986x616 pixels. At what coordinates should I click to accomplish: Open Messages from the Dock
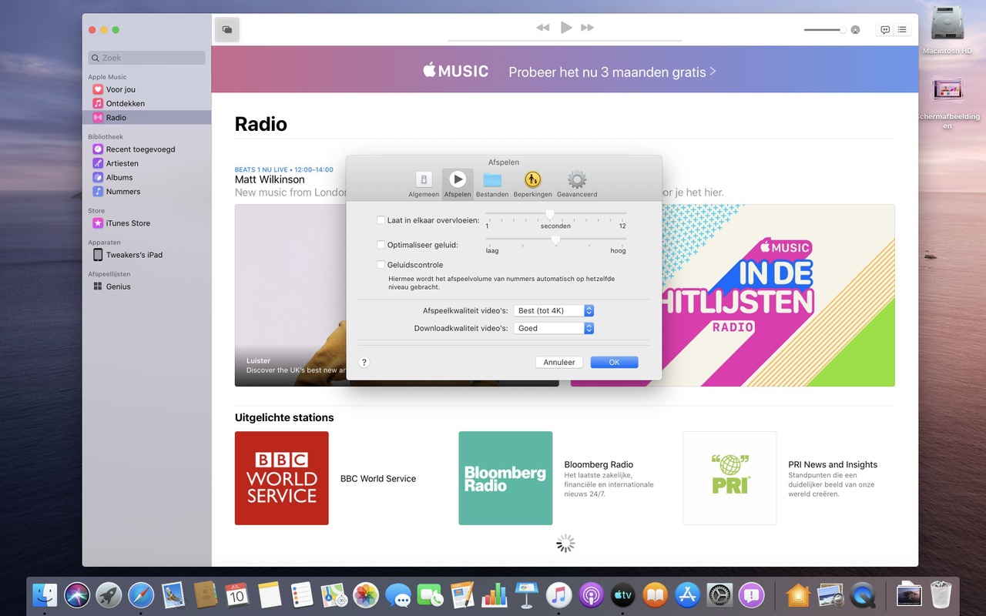click(x=398, y=595)
